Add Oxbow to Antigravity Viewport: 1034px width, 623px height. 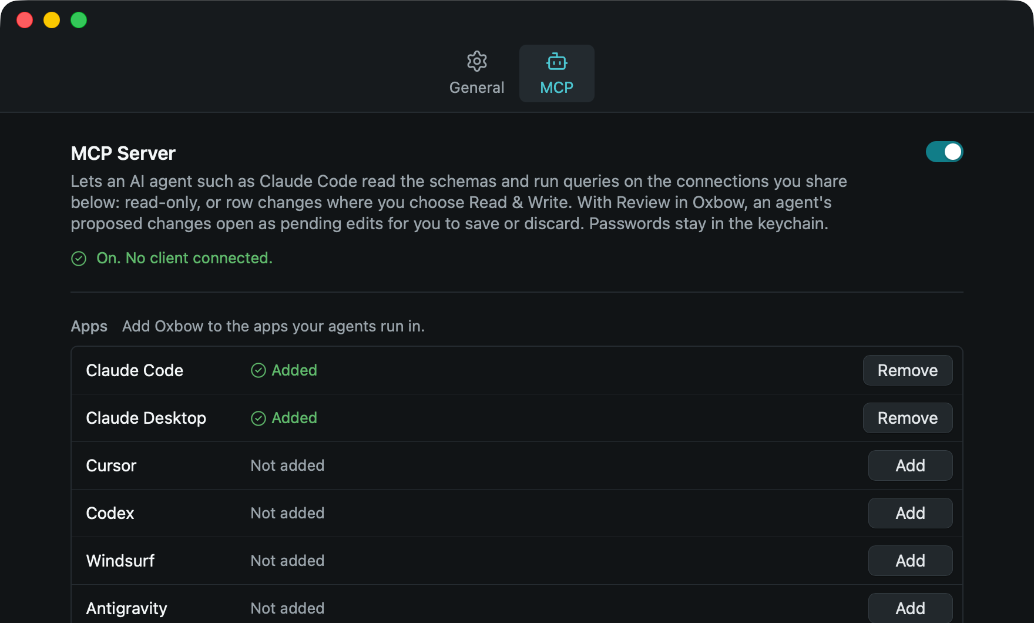(910, 608)
